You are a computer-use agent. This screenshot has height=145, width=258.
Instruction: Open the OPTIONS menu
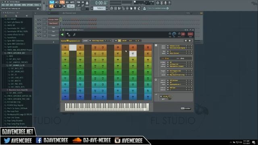coord(30,5)
